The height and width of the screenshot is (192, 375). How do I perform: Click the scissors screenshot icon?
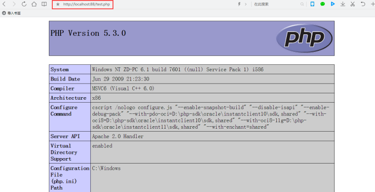tap(352, 4)
